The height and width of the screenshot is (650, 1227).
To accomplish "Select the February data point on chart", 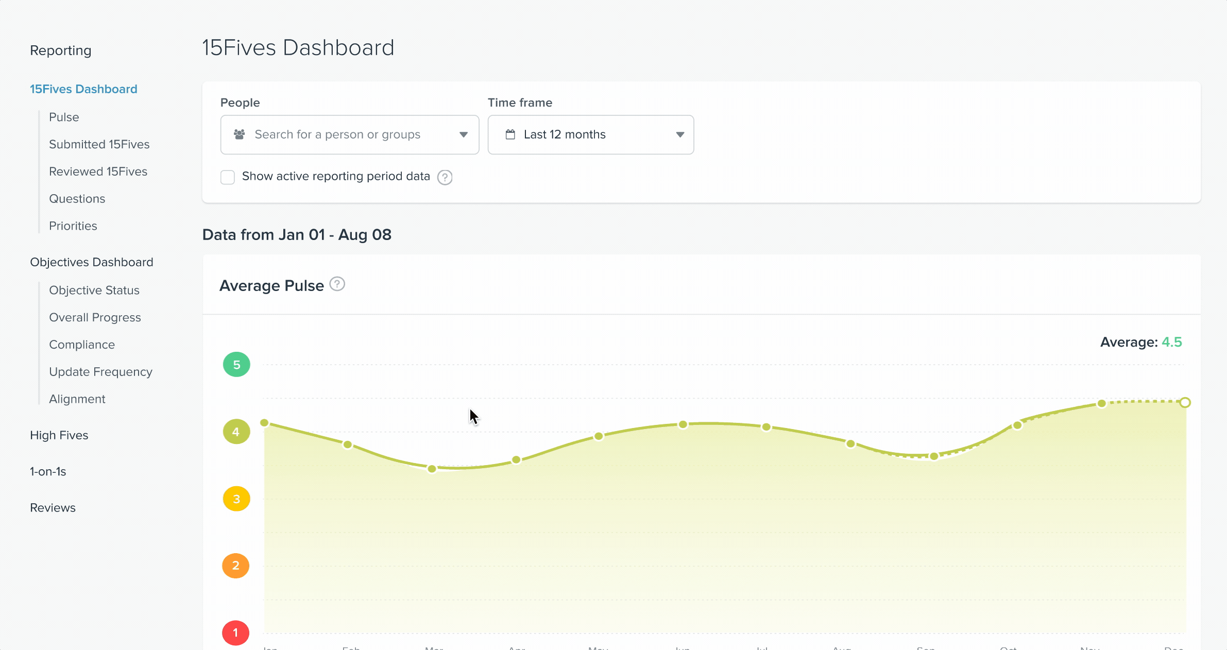I will coord(348,444).
